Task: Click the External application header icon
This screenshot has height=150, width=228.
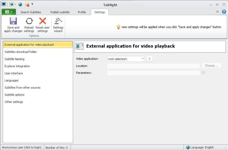Action: (x=79, y=46)
